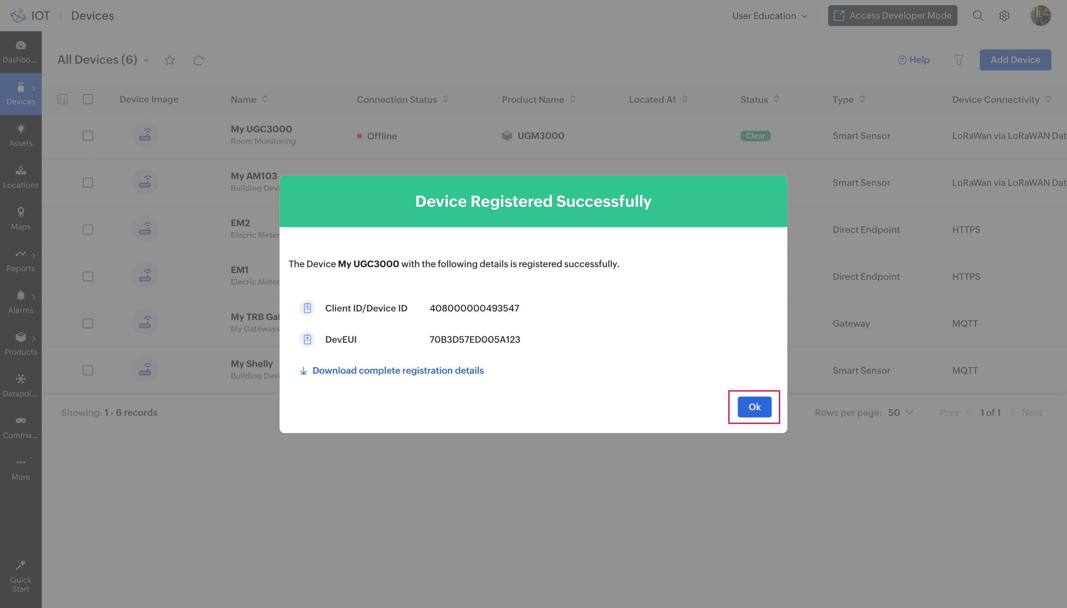Open the user profile avatar
The width and height of the screenshot is (1067, 608).
pos(1040,16)
